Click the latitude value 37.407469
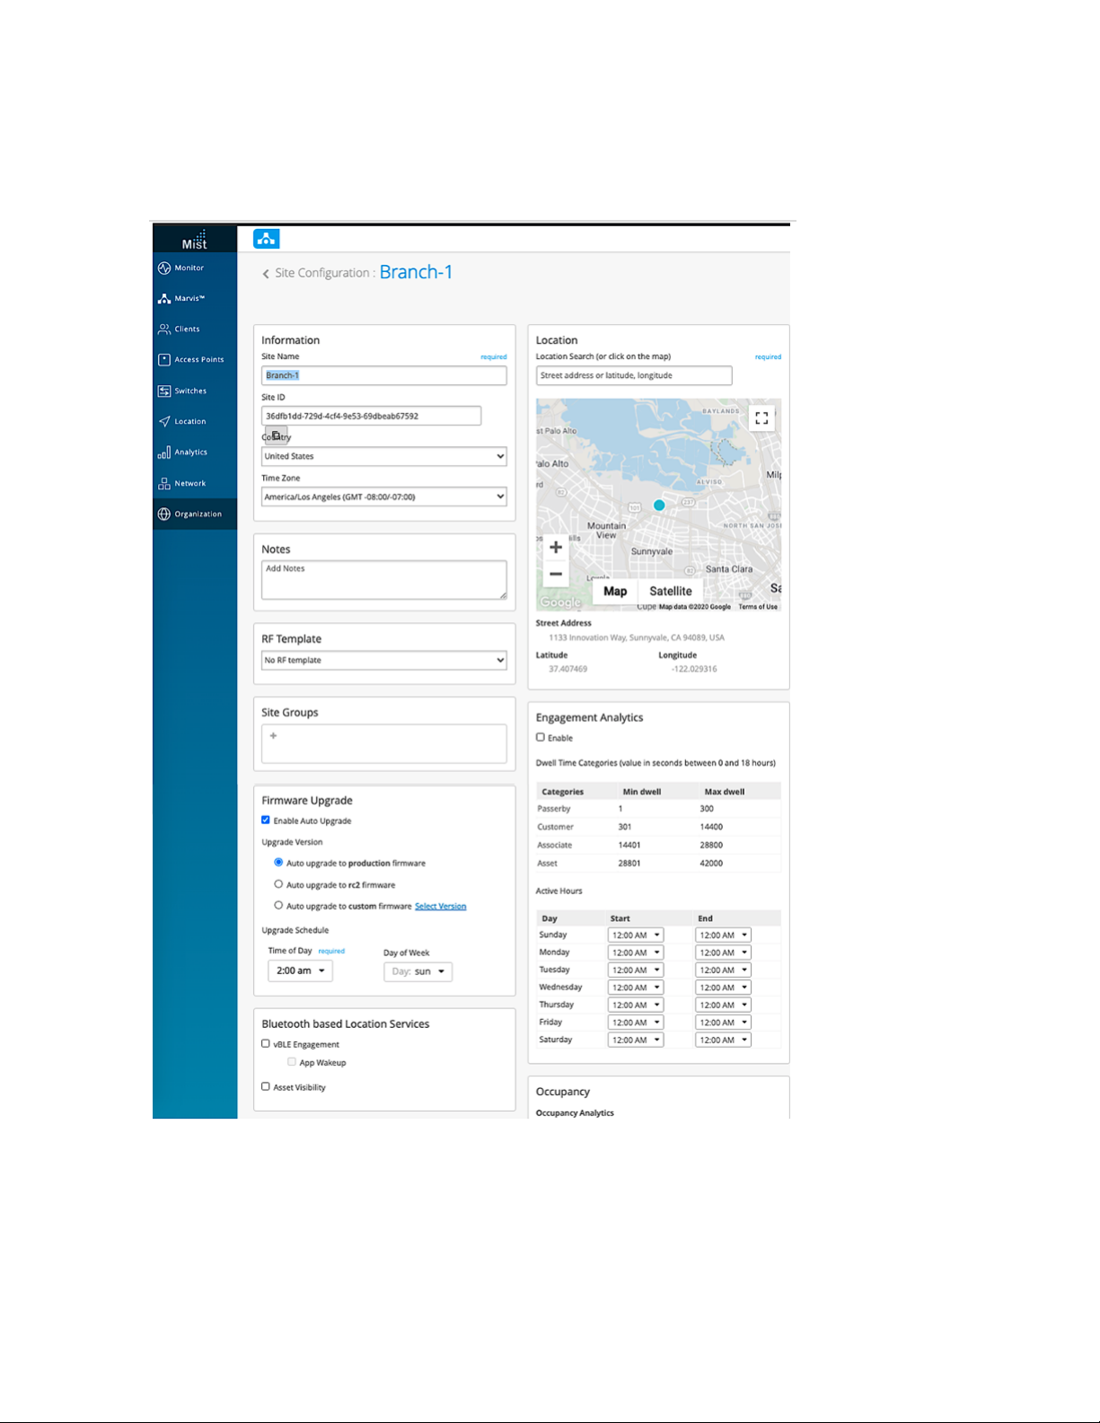The height and width of the screenshot is (1423, 1100). pos(568,669)
